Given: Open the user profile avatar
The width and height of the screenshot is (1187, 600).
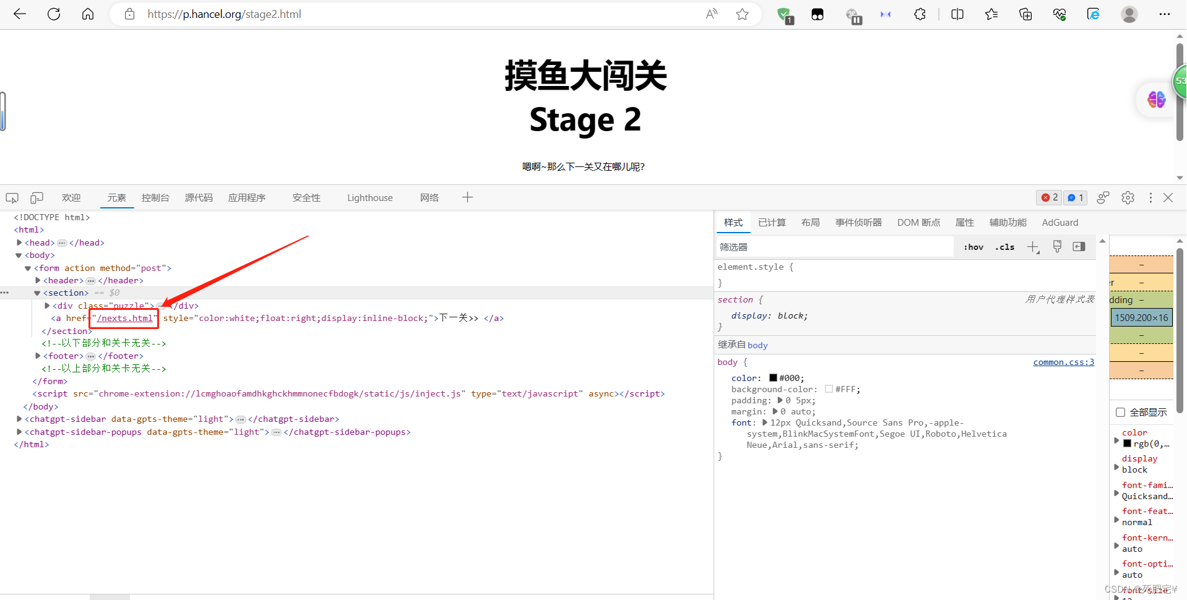Looking at the screenshot, I should [x=1129, y=14].
